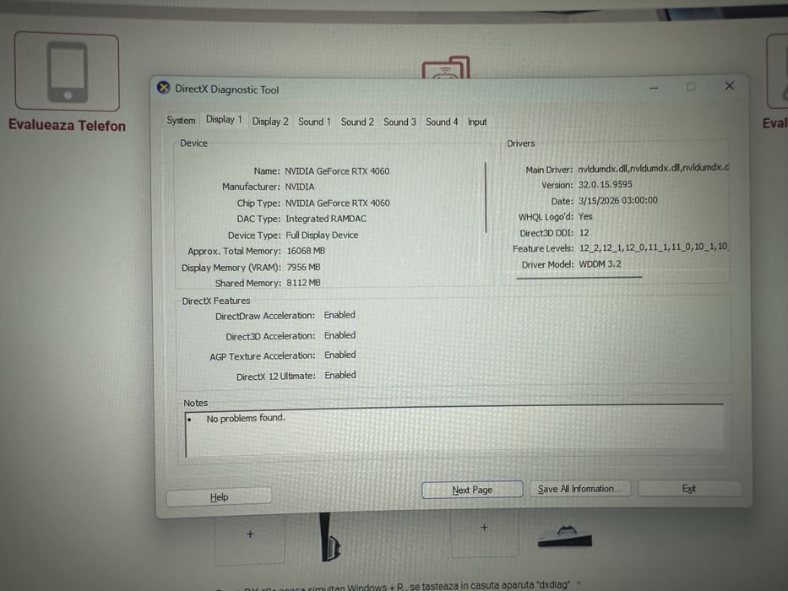Click the total memory value 16068 MB
Viewport: 788px width, 591px height.
[x=306, y=251]
